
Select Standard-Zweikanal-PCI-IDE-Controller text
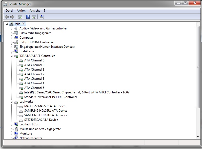(51, 97)
